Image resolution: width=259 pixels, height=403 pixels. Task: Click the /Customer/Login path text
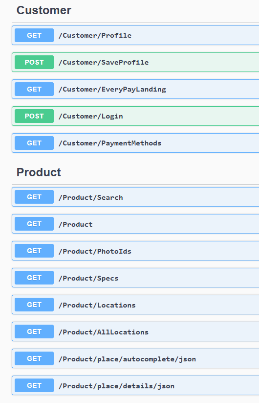tap(91, 116)
